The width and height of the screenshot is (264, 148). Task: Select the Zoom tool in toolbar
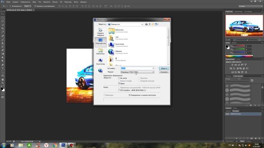click(2, 83)
